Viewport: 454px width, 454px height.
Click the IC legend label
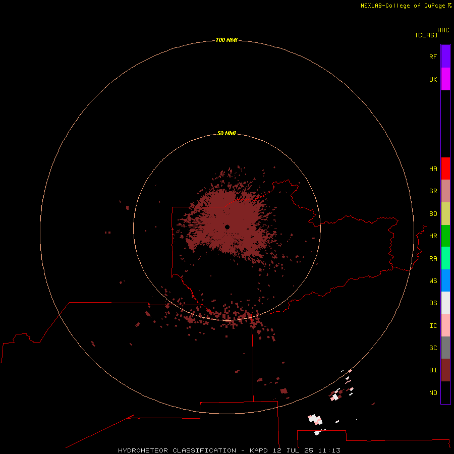pos(433,326)
